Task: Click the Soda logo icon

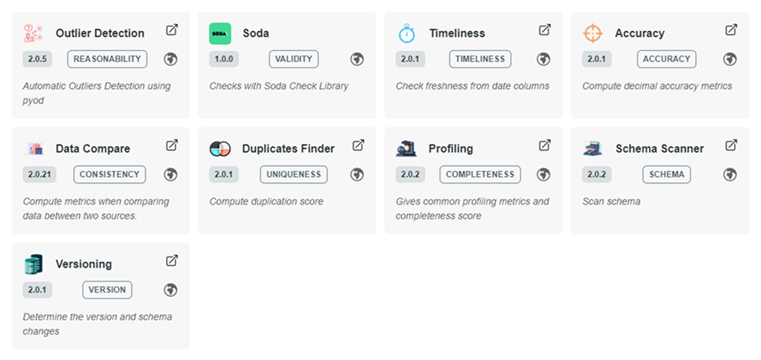Action: tap(220, 34)
